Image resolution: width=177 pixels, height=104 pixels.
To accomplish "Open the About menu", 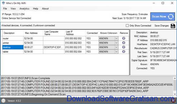I will [45, 8].
